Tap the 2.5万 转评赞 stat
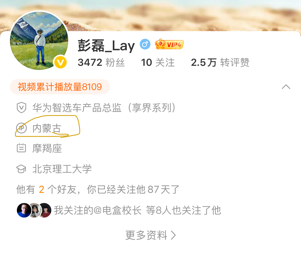The image size is (301, 253). [220, 62]
